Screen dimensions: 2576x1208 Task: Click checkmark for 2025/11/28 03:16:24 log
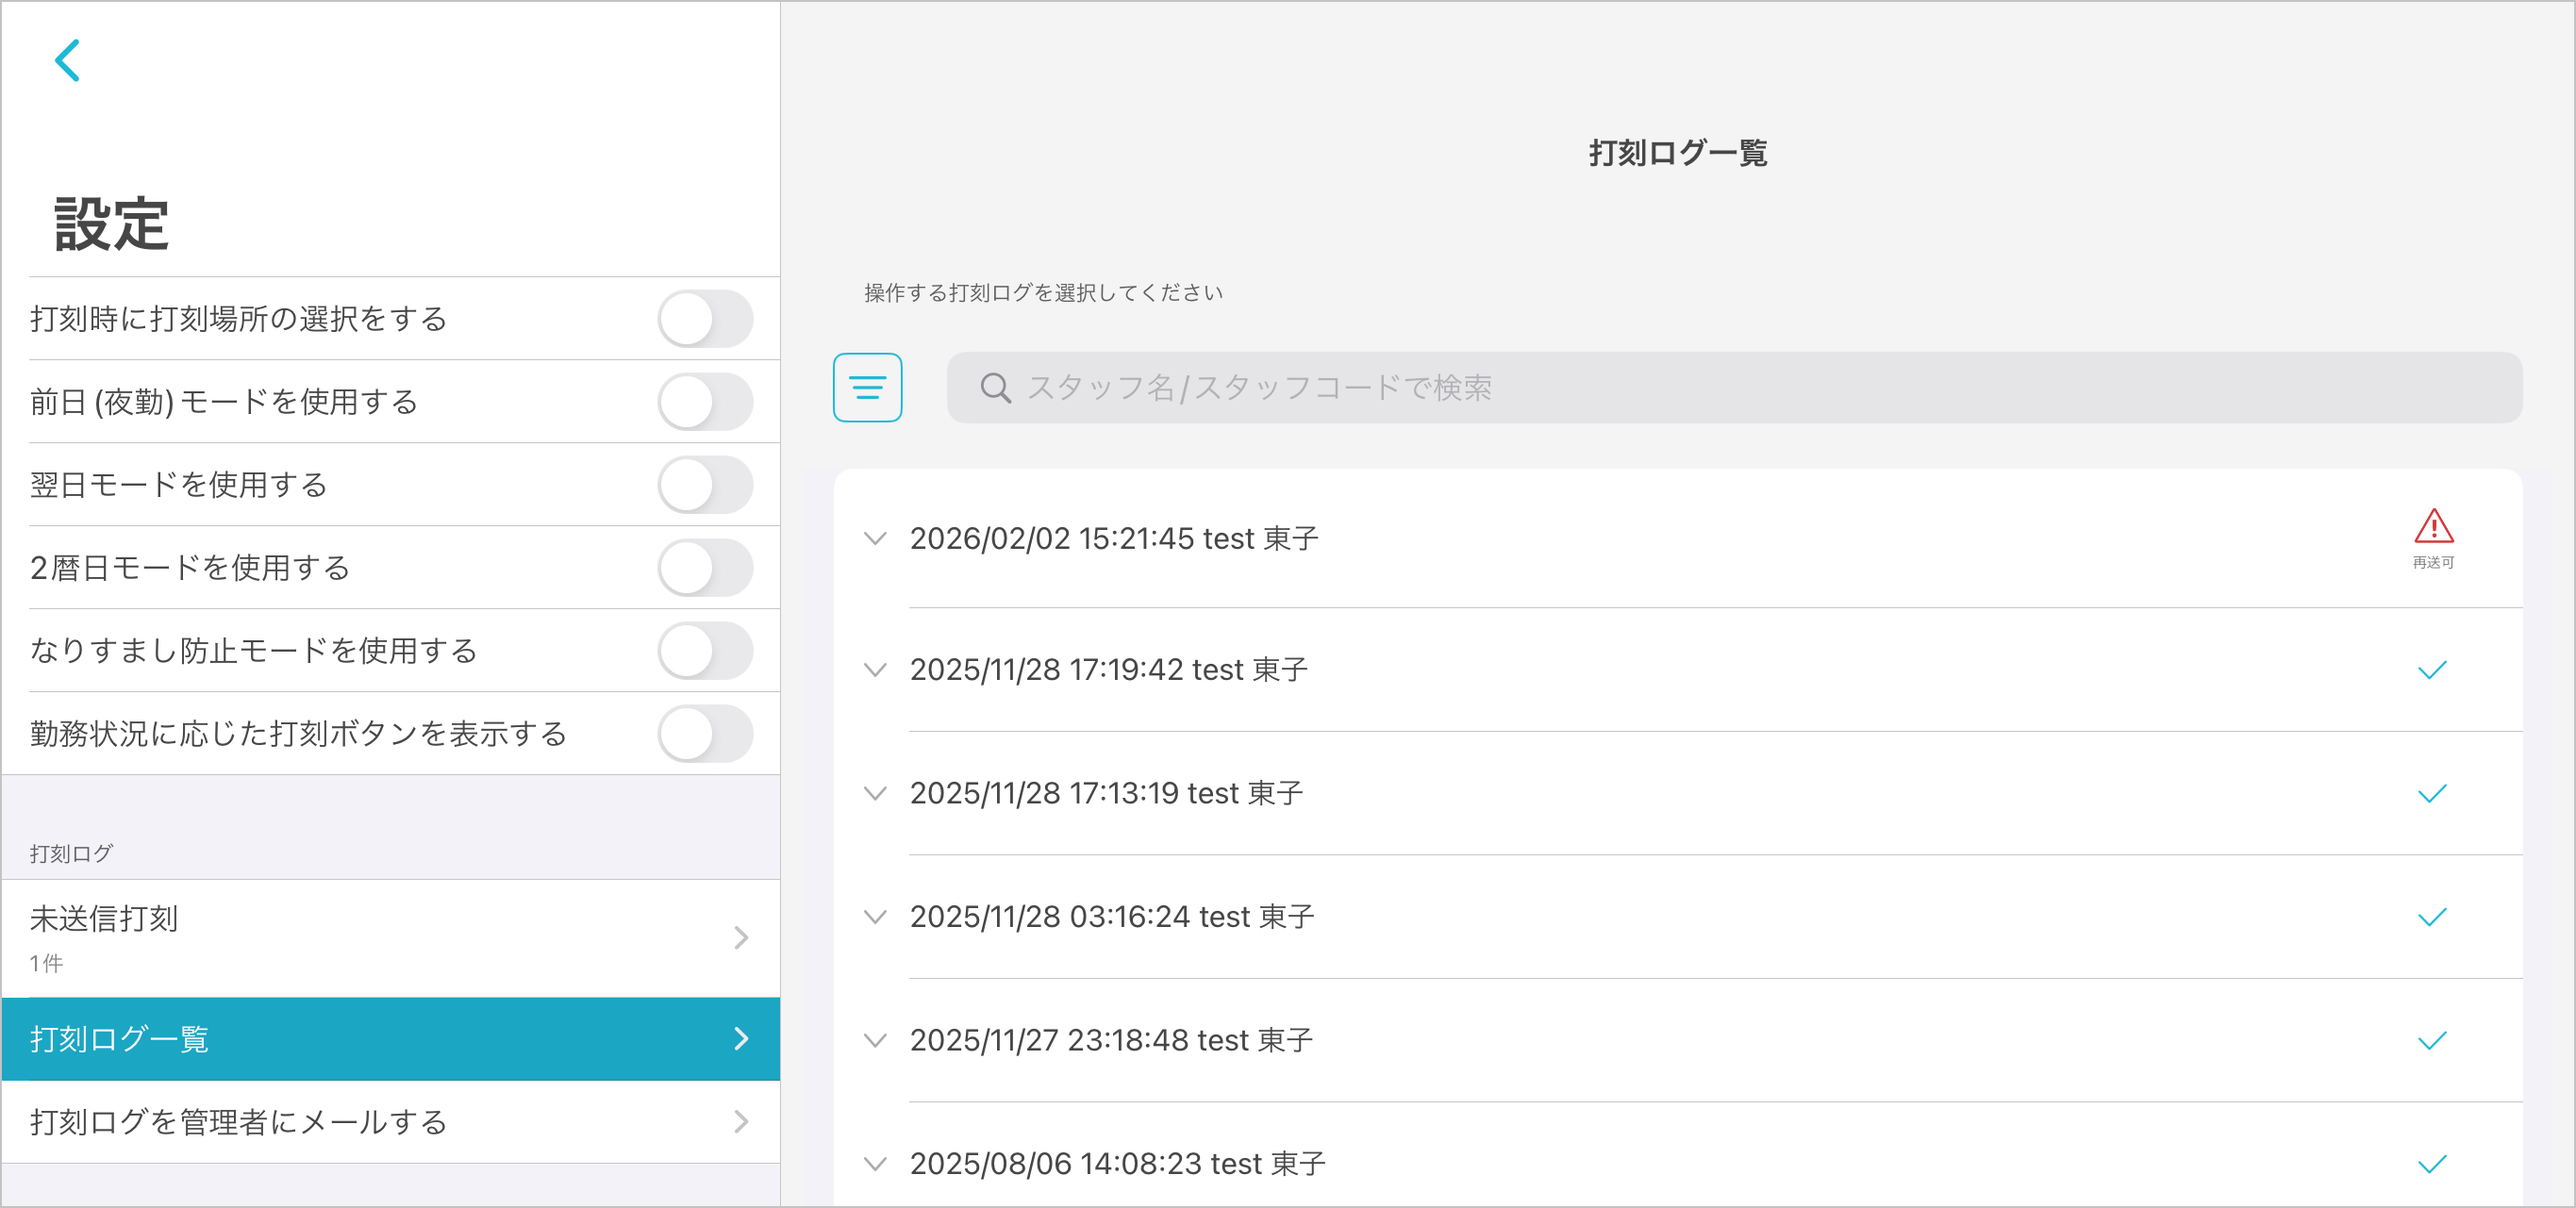(x=2432, y=917)
